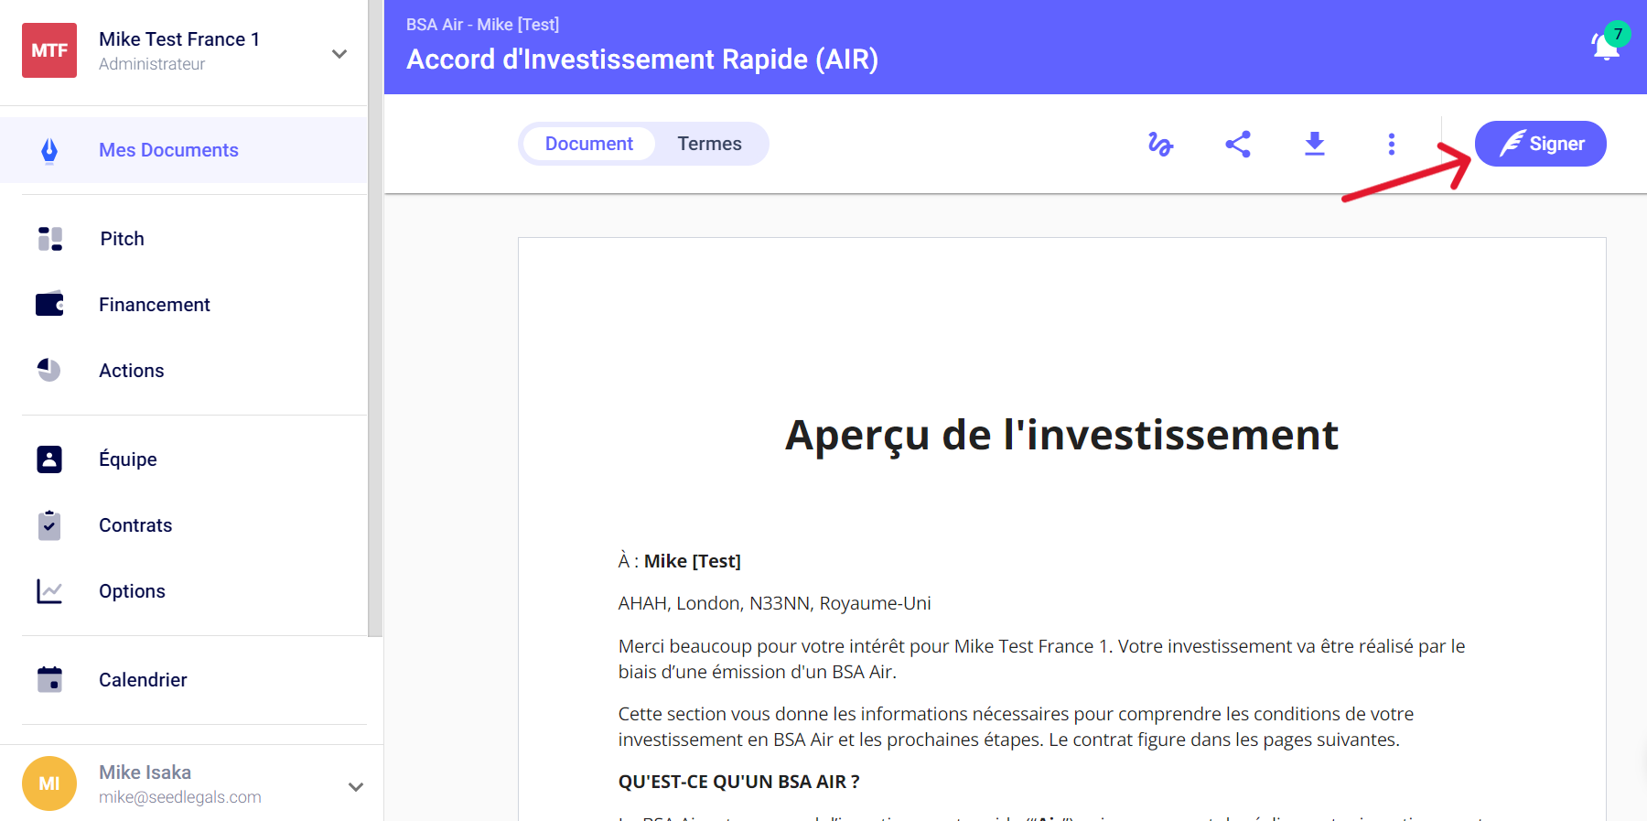Screen dimensions: 1647x821
Task: Select Options in the sidebar menu
Action: click(132, 591)
